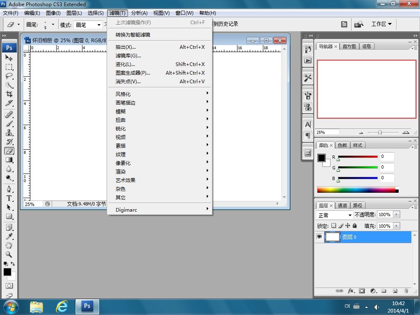Select the Brush tool
420x315 pixels.
coord(9,124)
